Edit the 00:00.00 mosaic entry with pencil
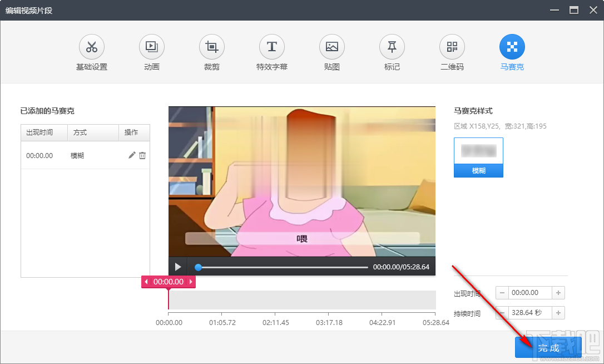 click(x=132, y=156)
